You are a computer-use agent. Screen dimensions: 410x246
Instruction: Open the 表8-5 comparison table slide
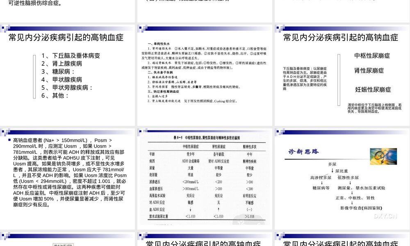click(x=205, y=179)
